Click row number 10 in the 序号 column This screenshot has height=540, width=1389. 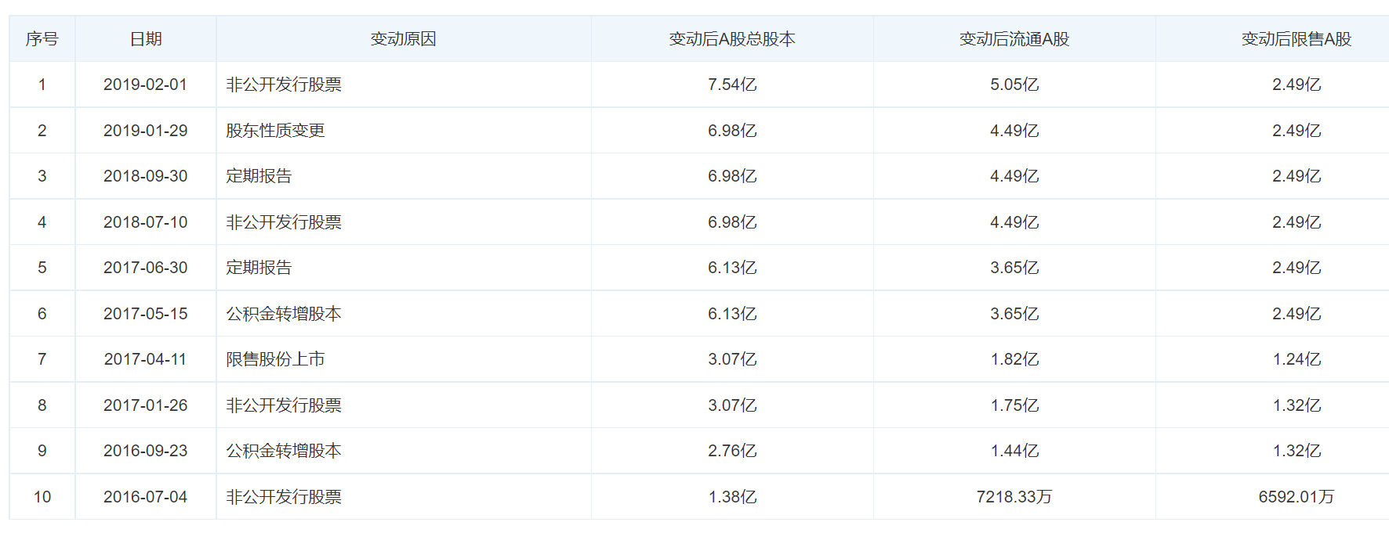coord(42,497)
